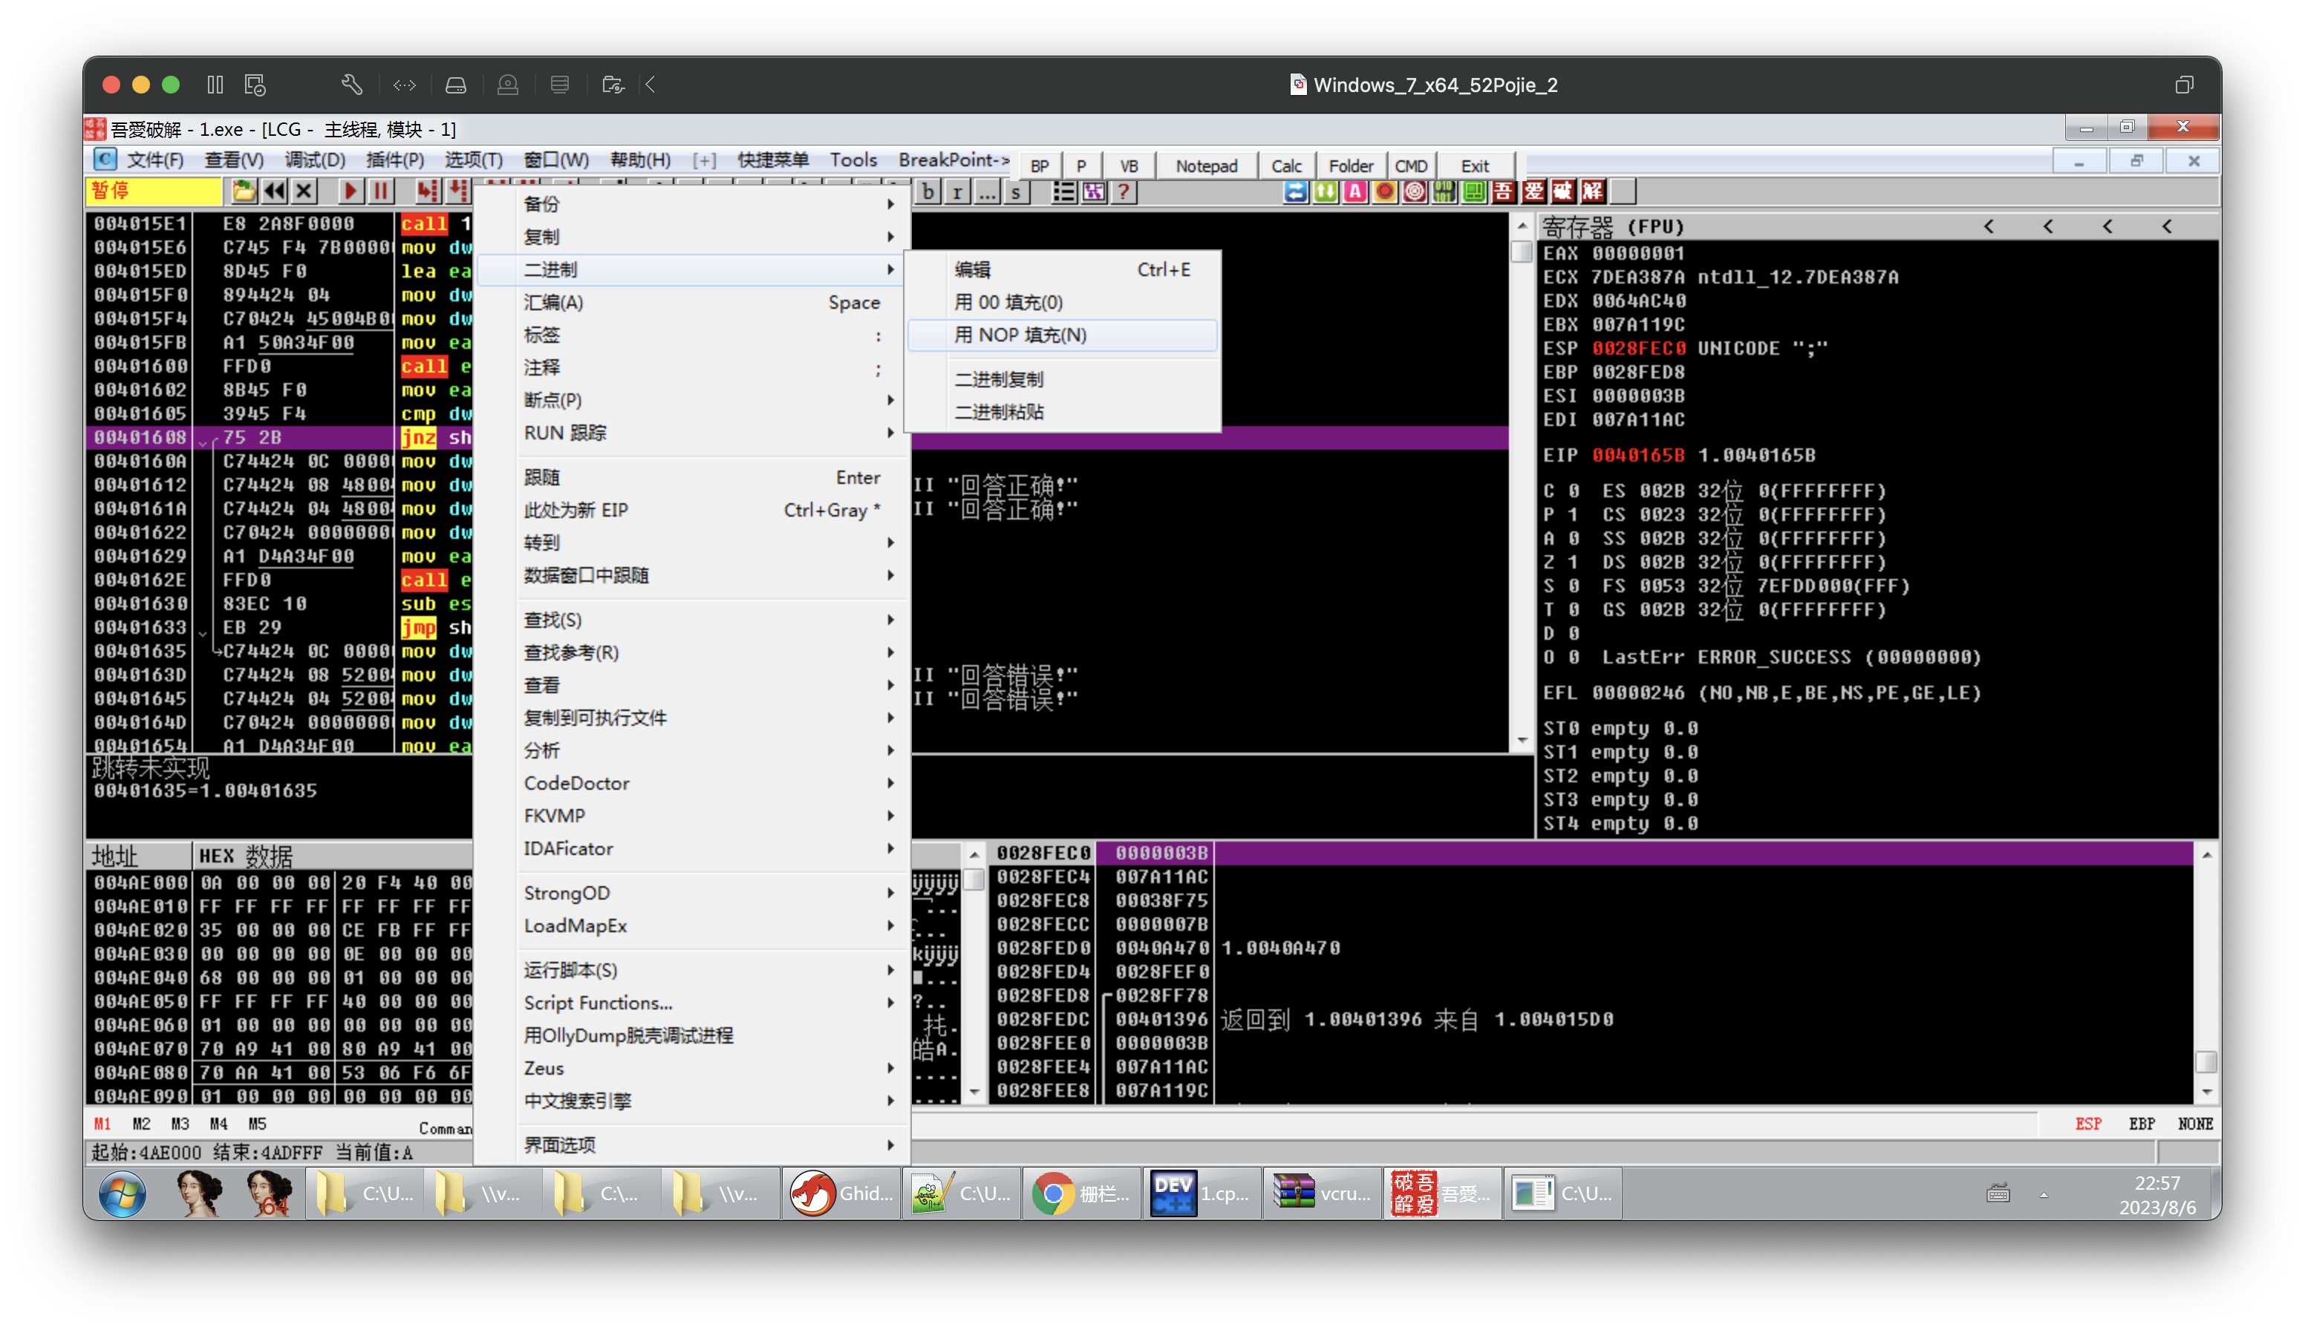Expand the '备份' context submenu
This screenshot has height=1330, width=2305.
coord(693,203)
